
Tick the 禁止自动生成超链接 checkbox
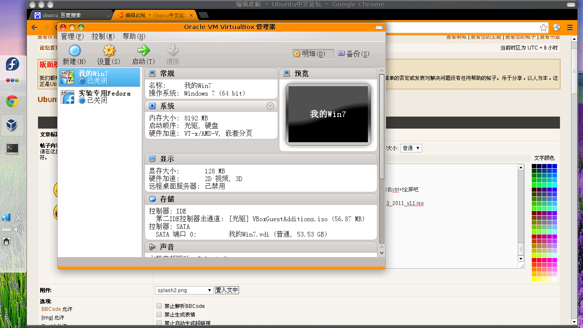point(159,323)
